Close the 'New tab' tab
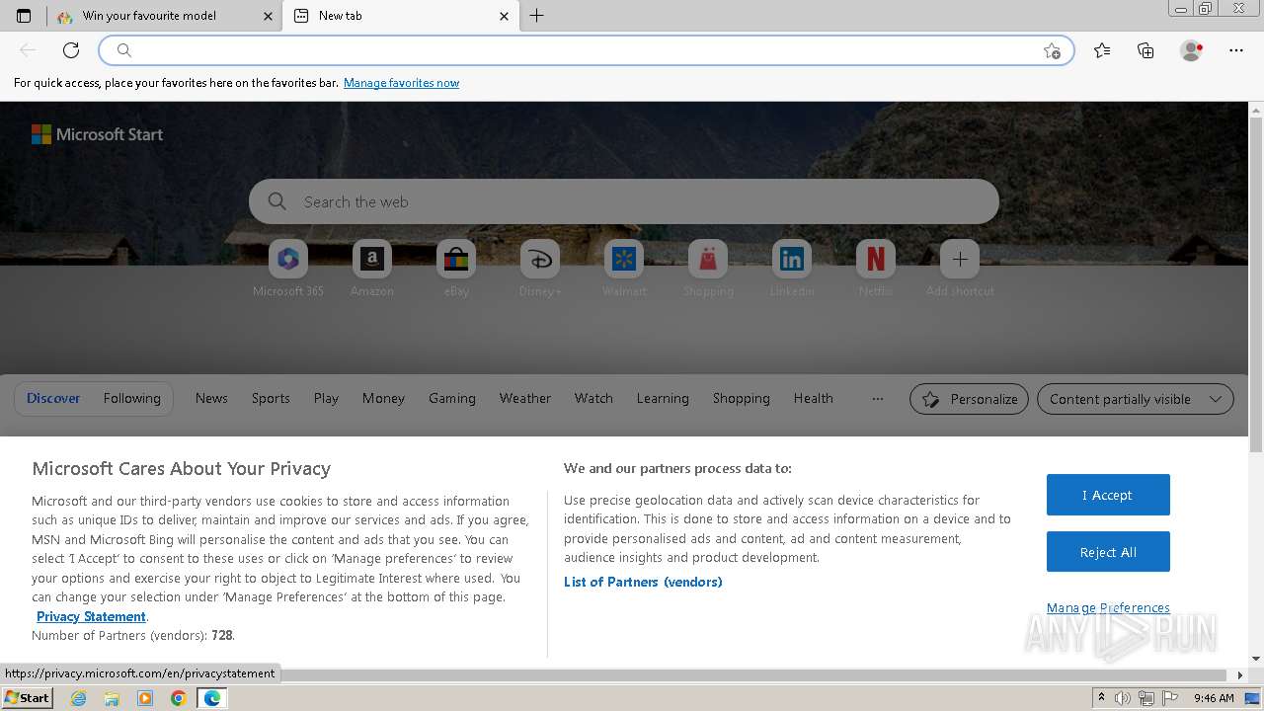The width and height of the screenshot is (1264, 711). pos(504,16)
